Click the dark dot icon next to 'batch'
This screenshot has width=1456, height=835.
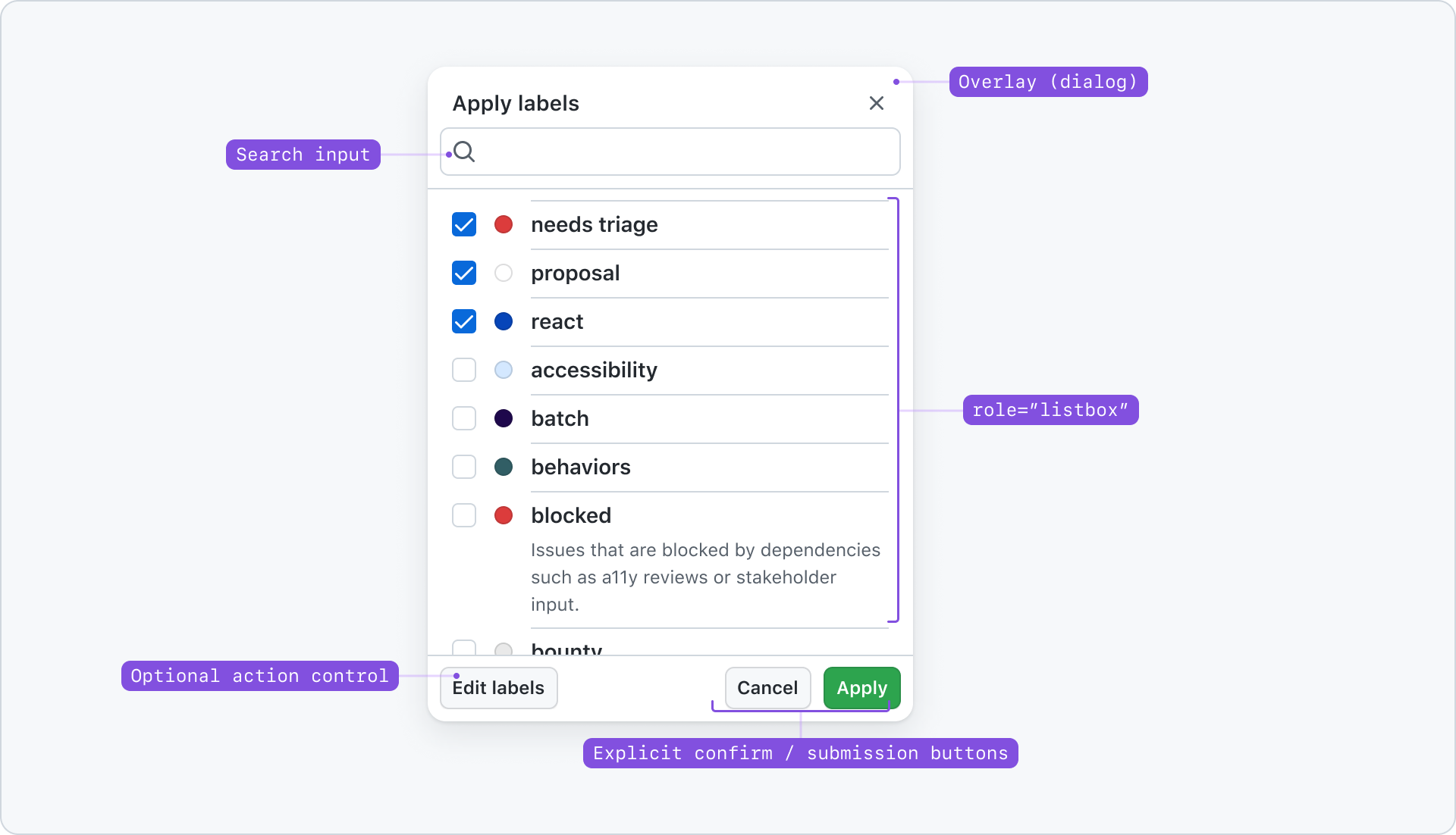pyautogui.click(x=501, y=417)
